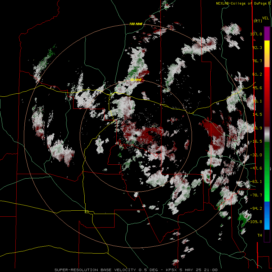Click the -16.5 velocity legend value
Image resolution: width=272 pixels, height=272 pixels.
[256, 141]
